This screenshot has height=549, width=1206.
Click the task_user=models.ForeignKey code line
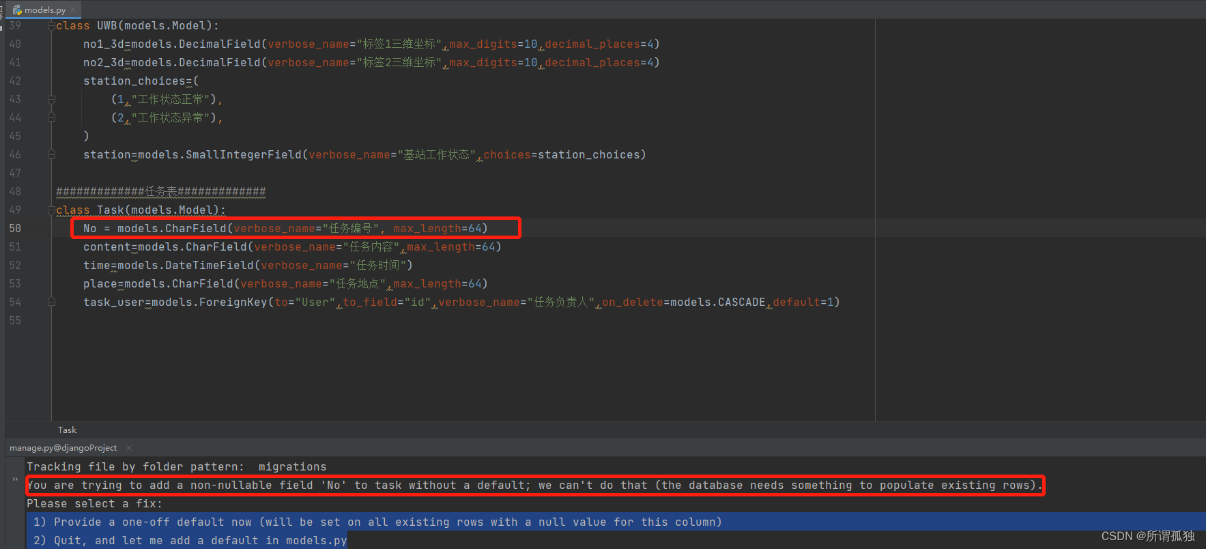point(461,302)
